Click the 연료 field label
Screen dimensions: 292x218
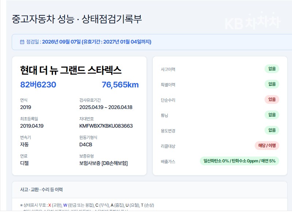tap(24, 156)
